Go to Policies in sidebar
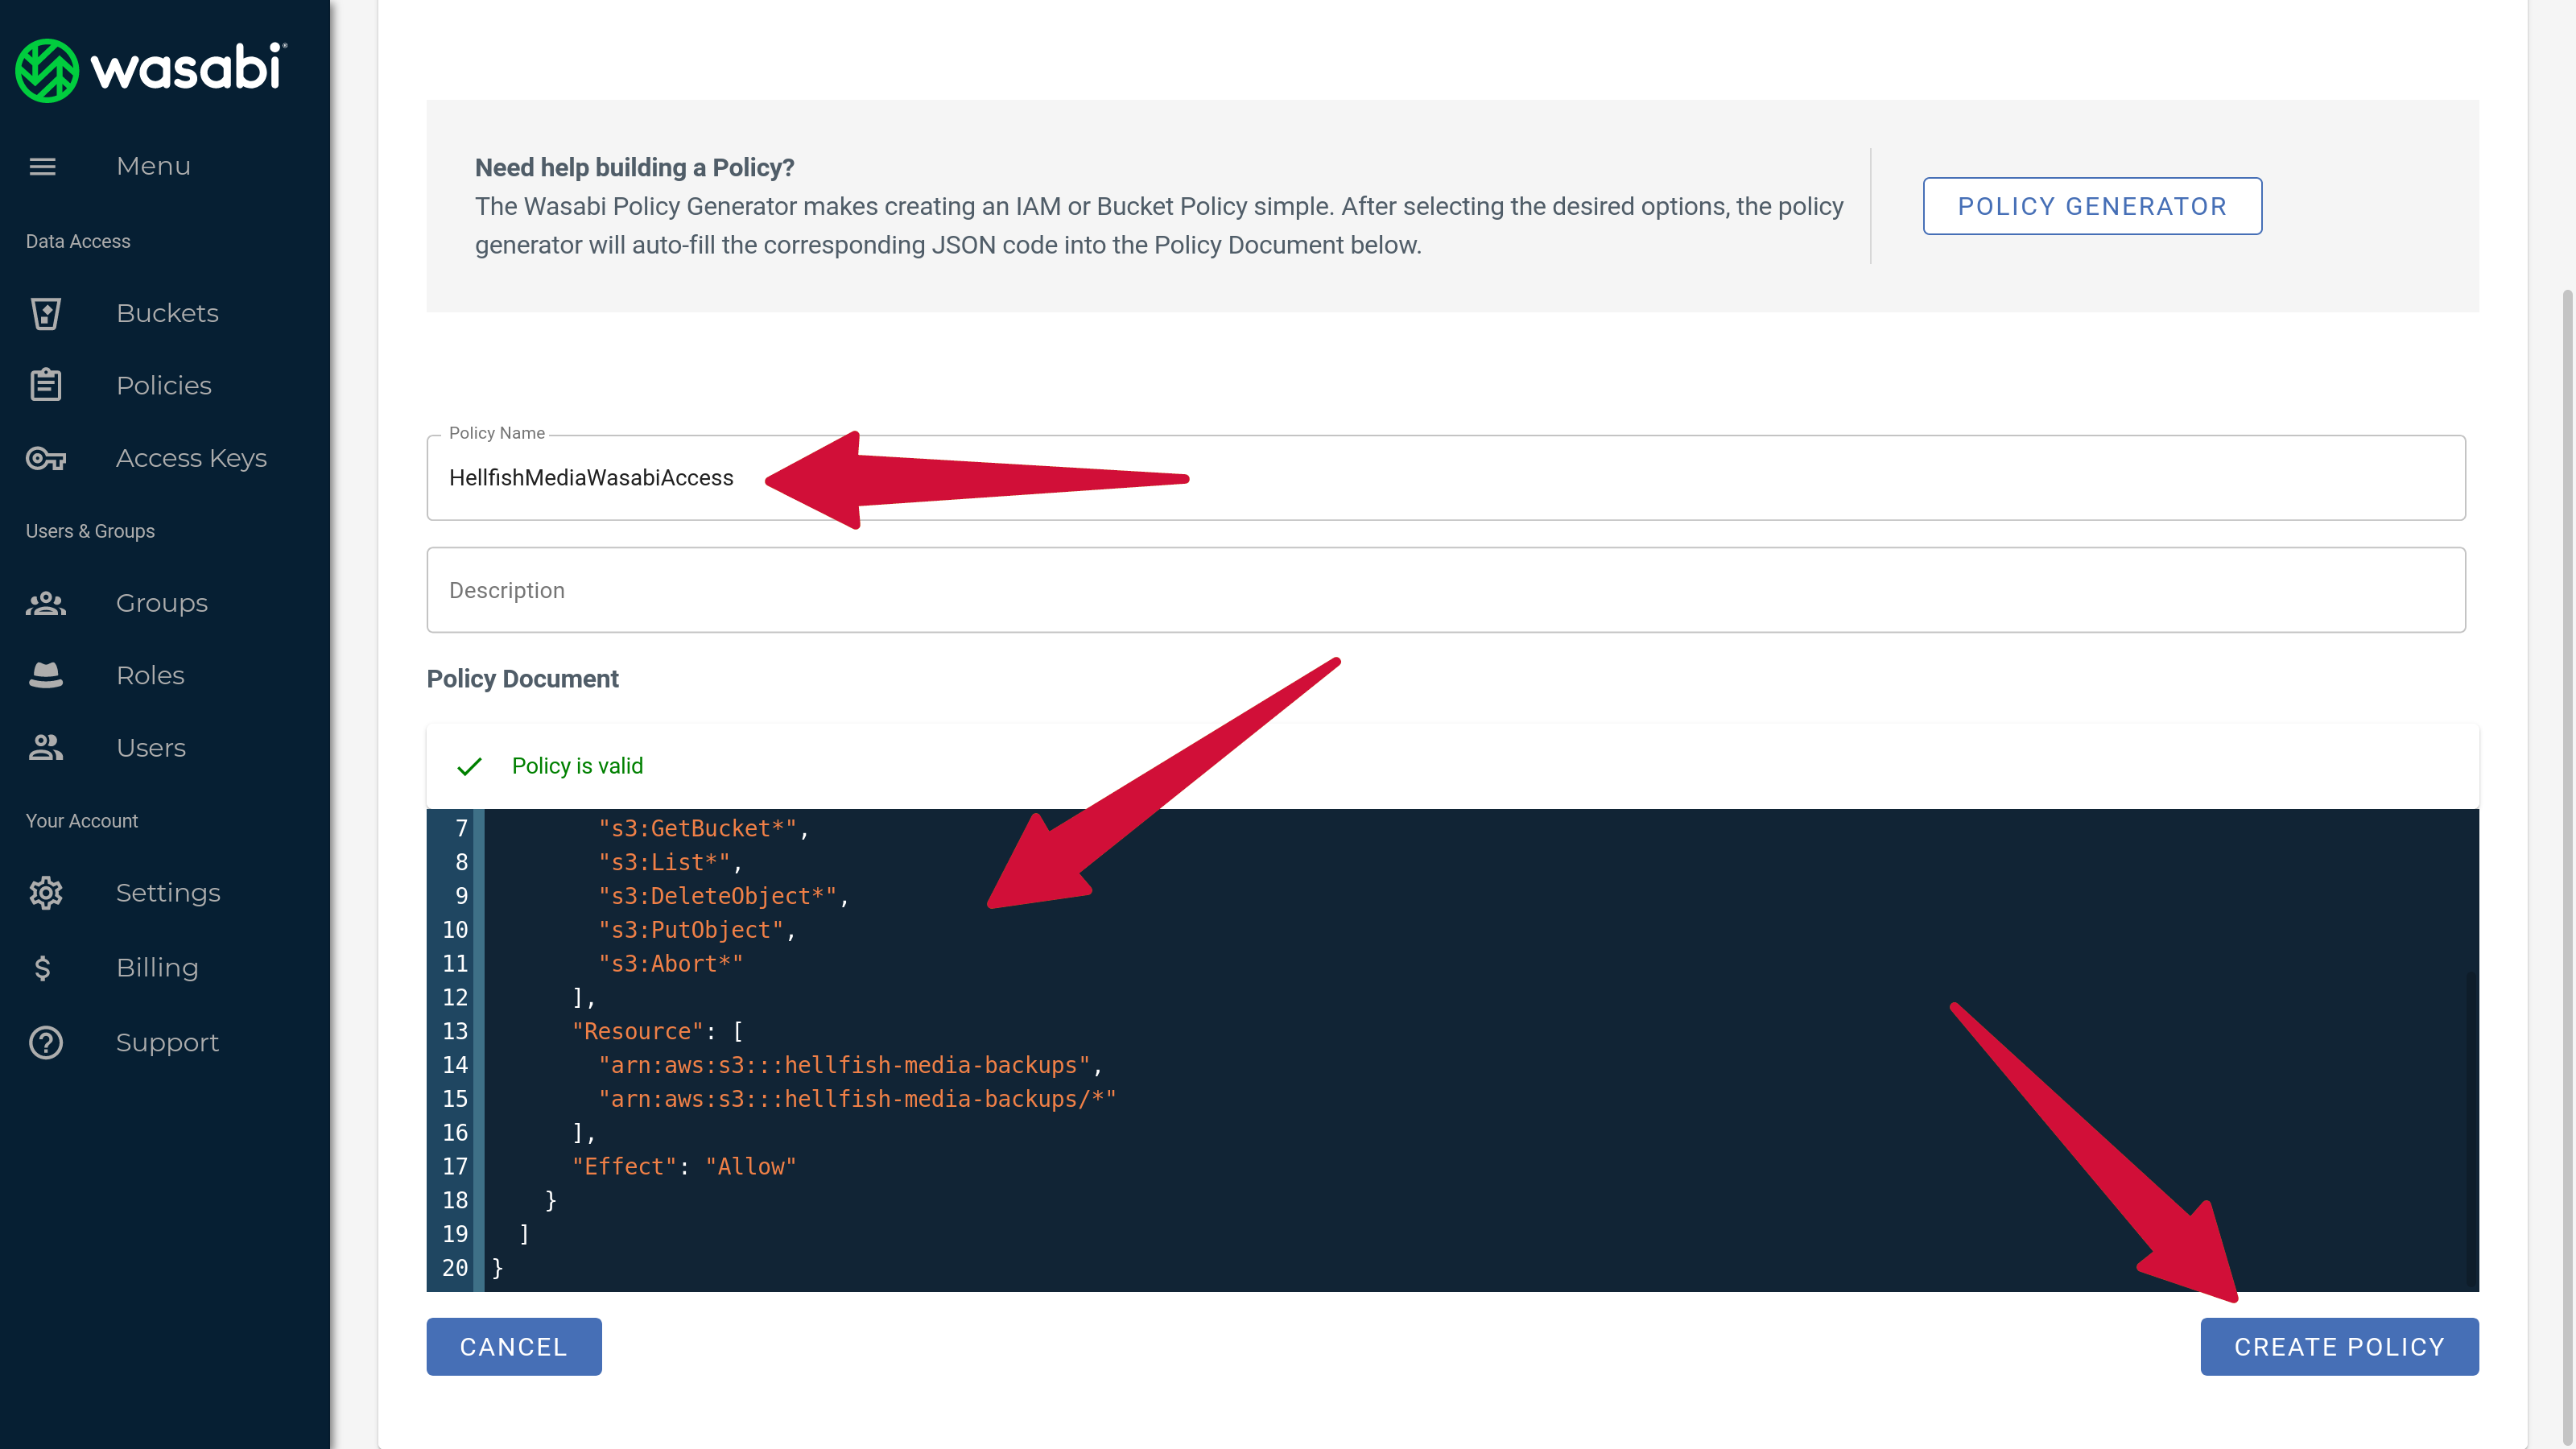The image size is (2576, 1449). coord(164,385)
